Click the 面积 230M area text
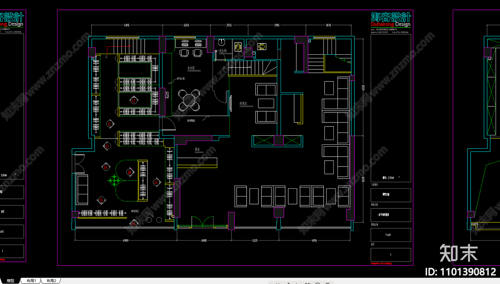 pyautogui.click(x=388, y=177)
